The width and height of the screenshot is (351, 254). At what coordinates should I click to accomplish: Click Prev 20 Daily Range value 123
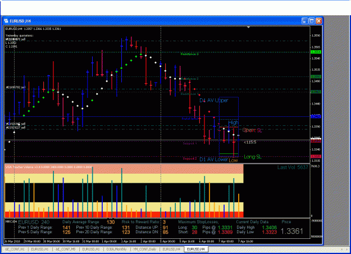126,232
